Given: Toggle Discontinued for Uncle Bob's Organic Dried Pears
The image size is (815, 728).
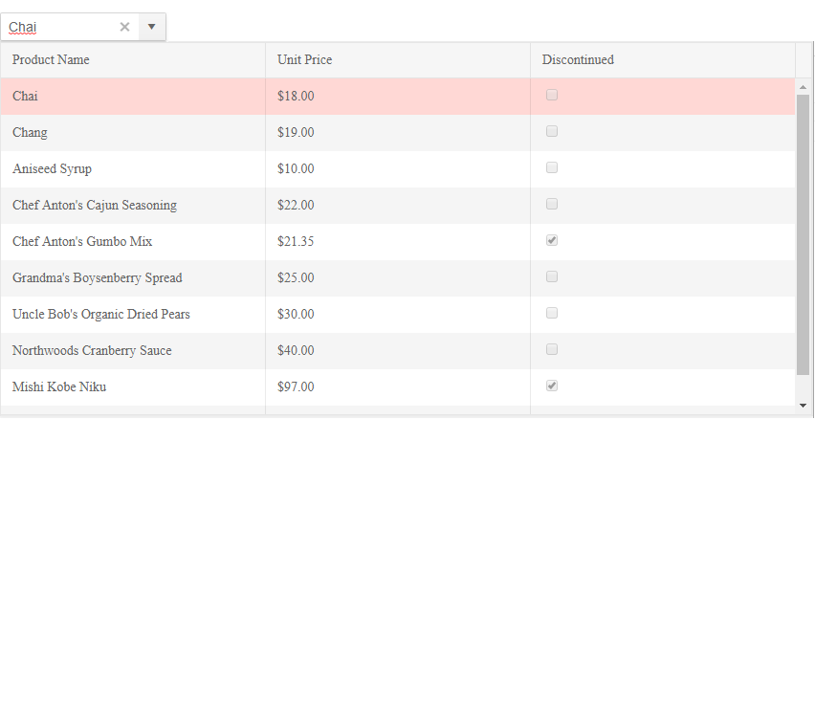Looking at the screenshot, I should [x=552, y=314].
